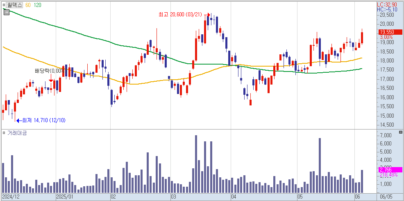Screen dimensions: 404x201
Task: Click the red ex-dividend triangle marker
Action: pyautogui.click(x=51, y=81)
